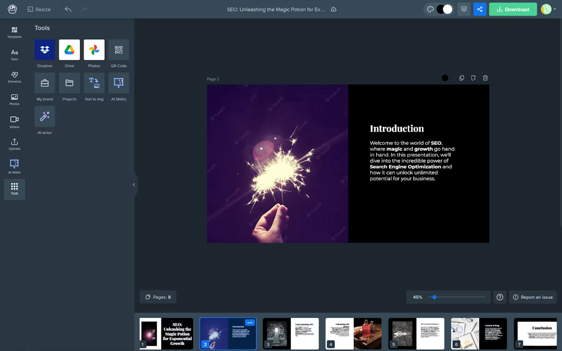562x351 pixels.
Task: Collapse the Tools side panel
Action: click(134, 185)
